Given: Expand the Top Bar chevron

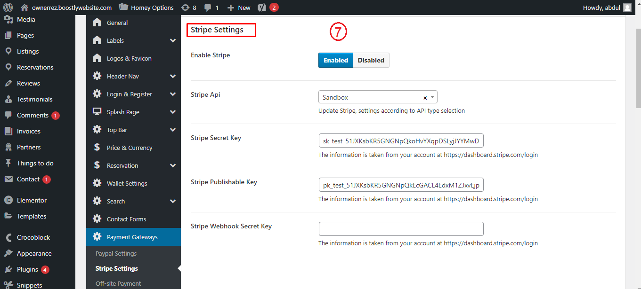Looking at the screenshot, I should coord(173,130).
